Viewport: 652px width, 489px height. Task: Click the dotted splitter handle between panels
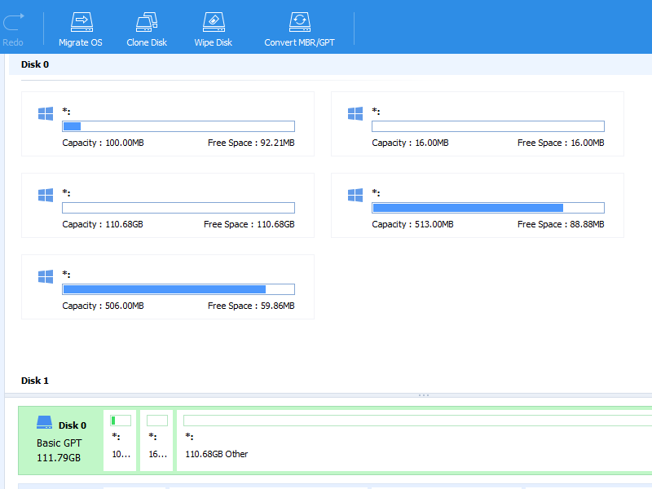(x=423, y=395)
